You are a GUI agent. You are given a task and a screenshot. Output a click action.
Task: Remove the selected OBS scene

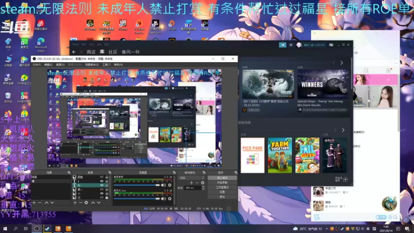(40, 202)
